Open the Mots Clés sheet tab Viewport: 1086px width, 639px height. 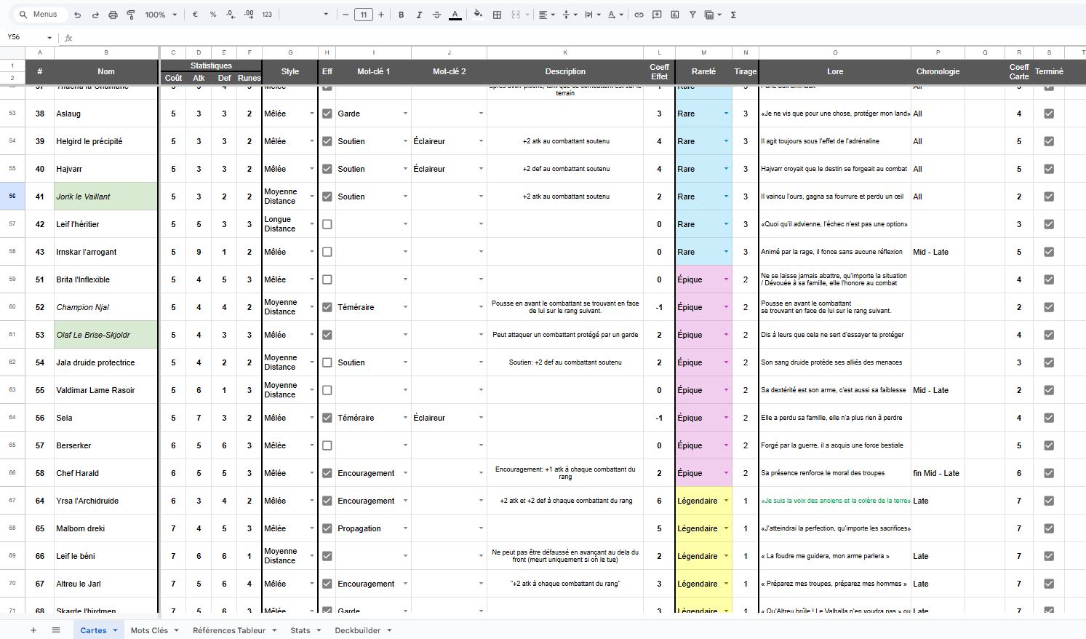point(154,630)
